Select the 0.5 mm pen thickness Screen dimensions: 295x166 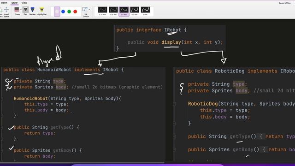click(124, 11)
